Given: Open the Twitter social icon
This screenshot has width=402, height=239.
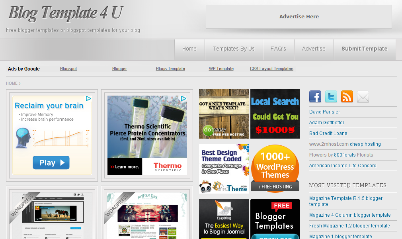Looking at the screenshot, I should (331, 96).
